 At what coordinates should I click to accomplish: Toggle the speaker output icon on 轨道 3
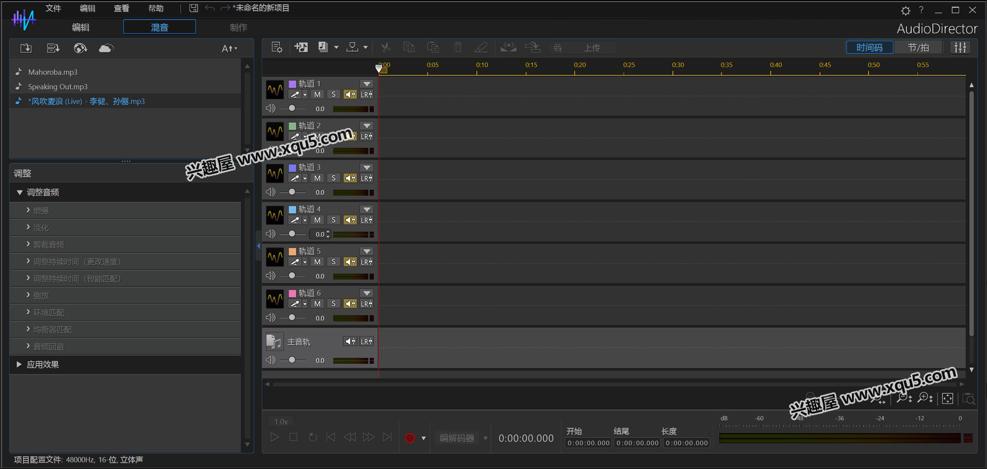click(350, 178)
